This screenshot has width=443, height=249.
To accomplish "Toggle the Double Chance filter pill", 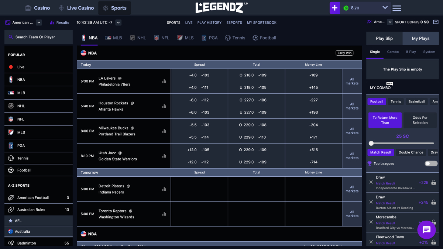I will coord(411,152).
